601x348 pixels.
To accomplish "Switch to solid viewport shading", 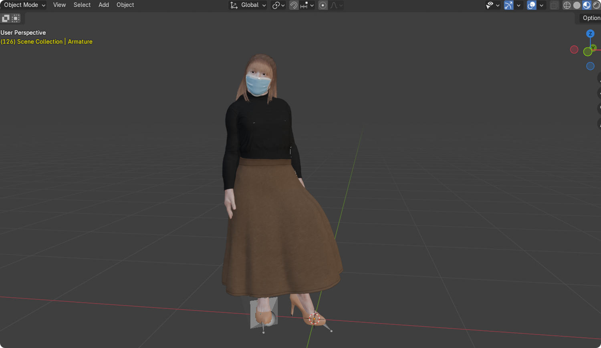I will click(x=577, y=5).
